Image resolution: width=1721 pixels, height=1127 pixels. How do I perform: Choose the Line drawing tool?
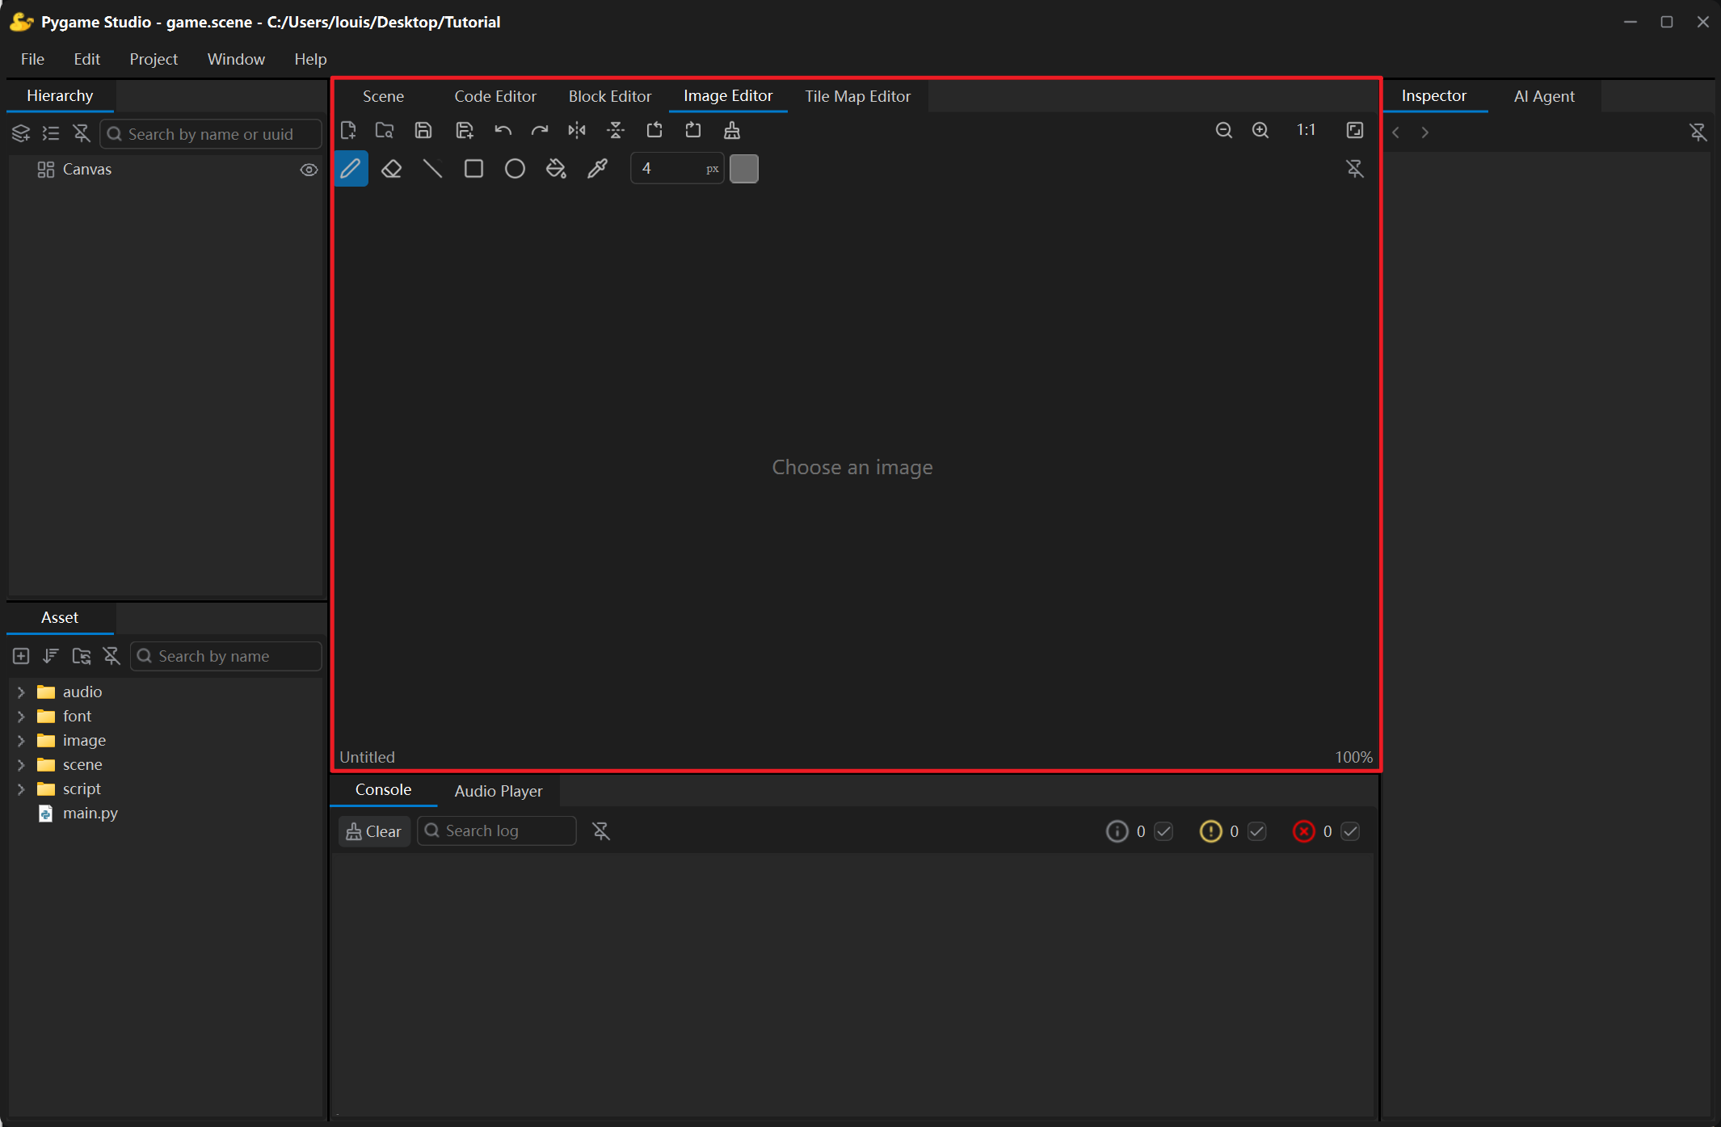pyautogui.click(x=433, y=169)
